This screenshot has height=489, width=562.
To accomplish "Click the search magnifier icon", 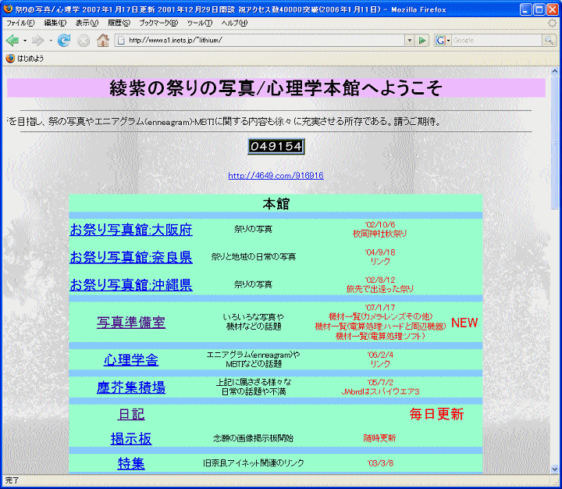I will click(x=550, y=40).
